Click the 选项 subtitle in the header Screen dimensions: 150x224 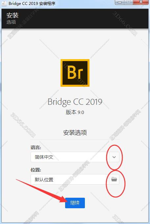click(11, 22)
